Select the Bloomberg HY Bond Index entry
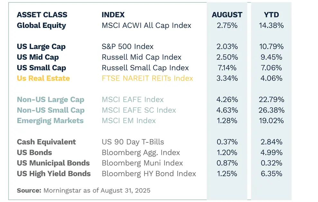This screenshot has height=202, width=318. [x=149, y=173]
